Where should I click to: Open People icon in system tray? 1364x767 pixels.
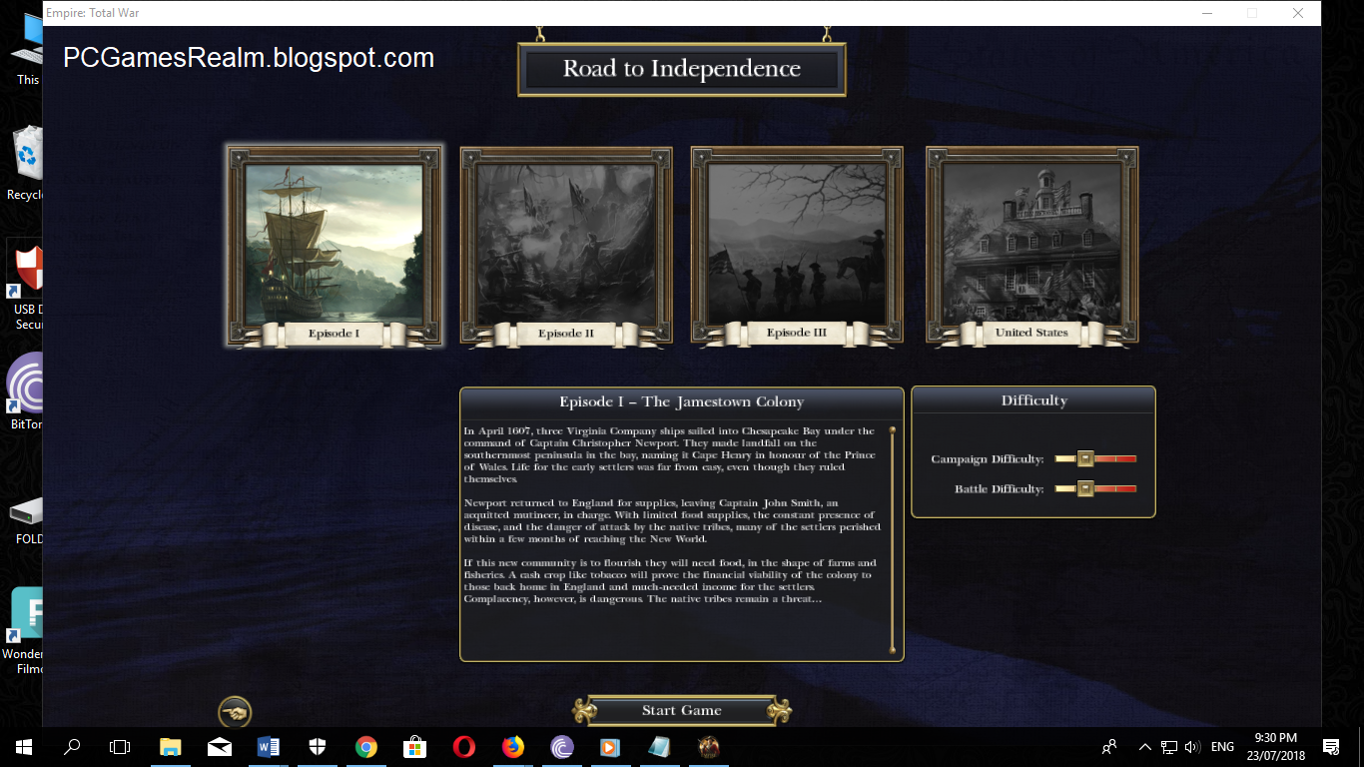[x=1109, y=747]
